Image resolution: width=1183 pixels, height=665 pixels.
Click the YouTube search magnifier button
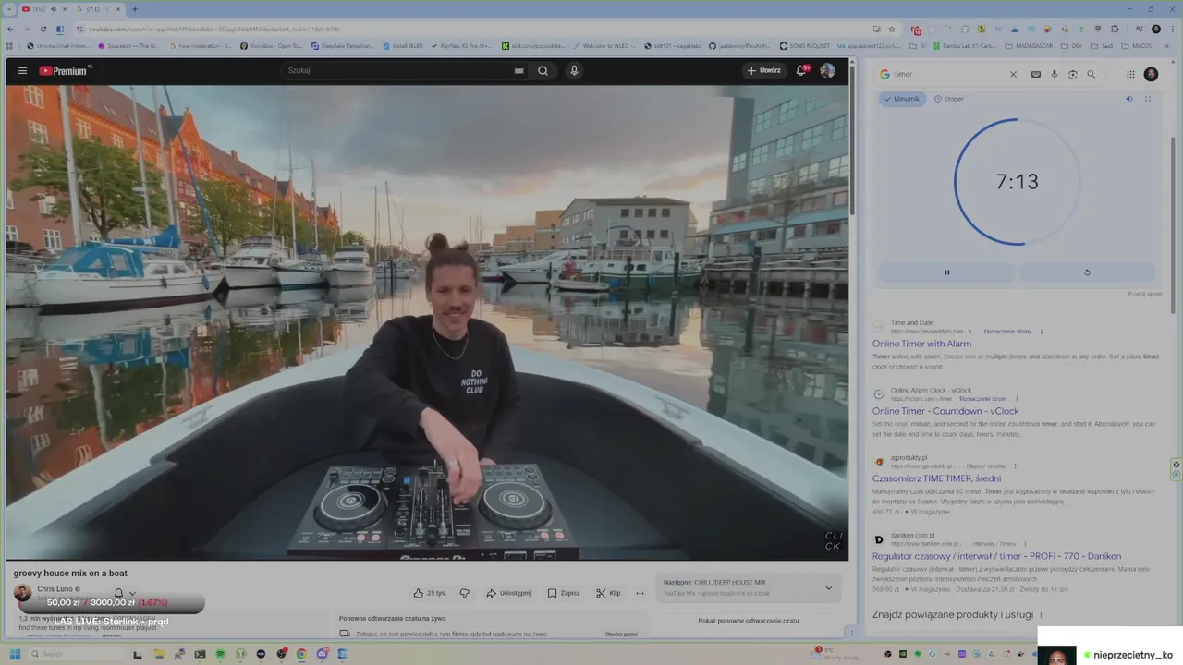(543, 70)
